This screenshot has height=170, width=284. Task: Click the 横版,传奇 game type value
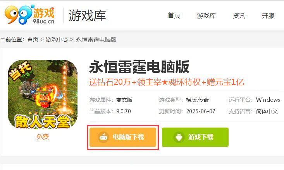click(197, 100)
